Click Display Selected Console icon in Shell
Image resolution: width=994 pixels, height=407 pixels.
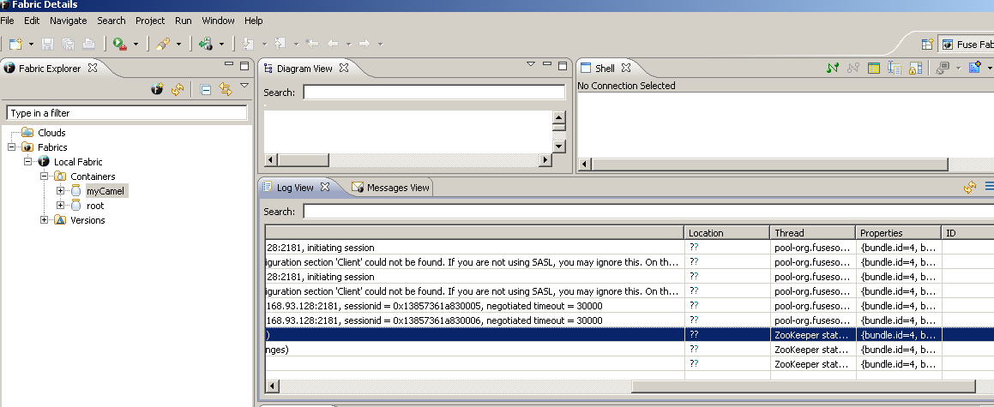click(943, 68)
